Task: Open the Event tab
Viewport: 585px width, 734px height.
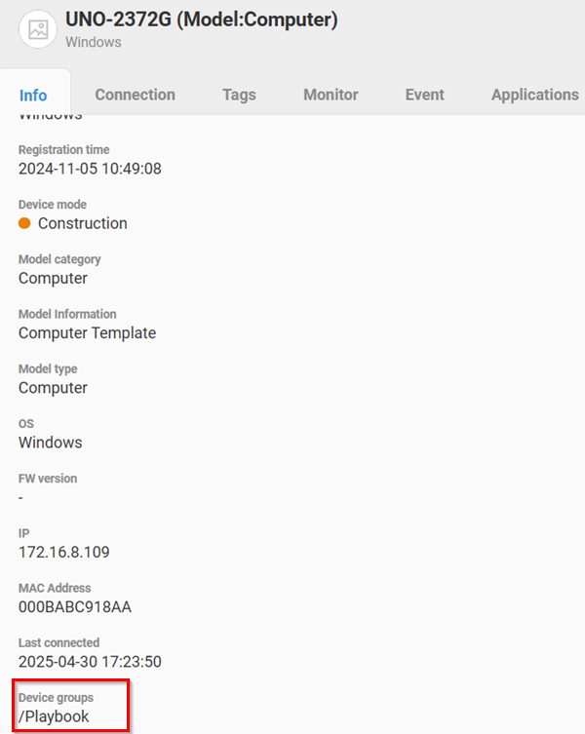Action: point(424,95)
